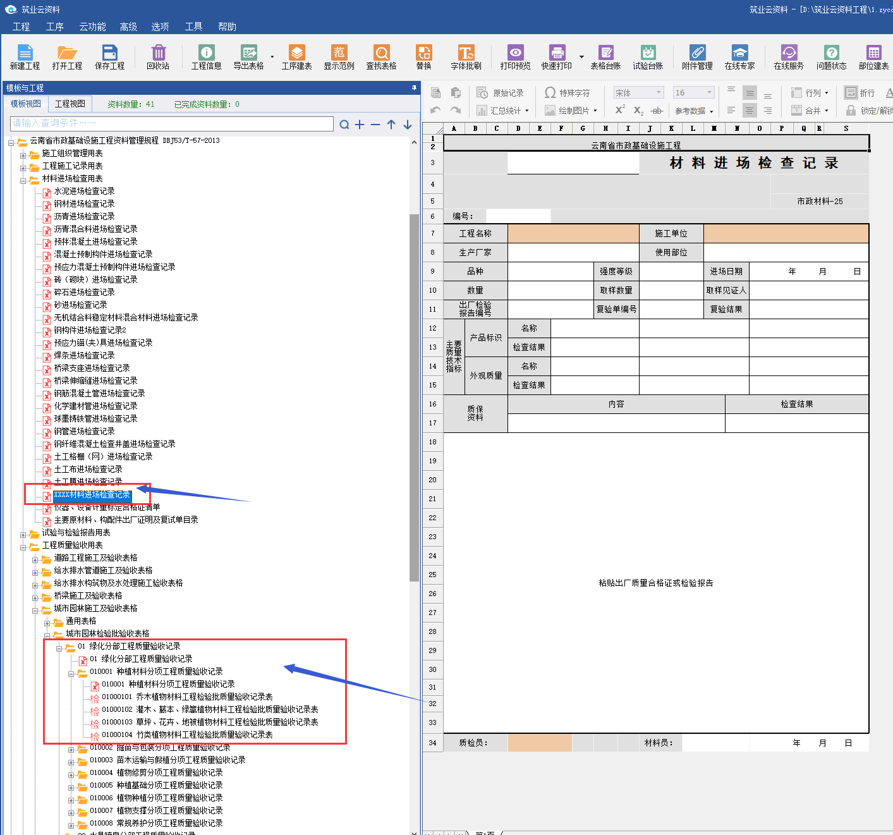Focus the template search input field
This screenshot has width=893, height=835.
tap(172, 123)
